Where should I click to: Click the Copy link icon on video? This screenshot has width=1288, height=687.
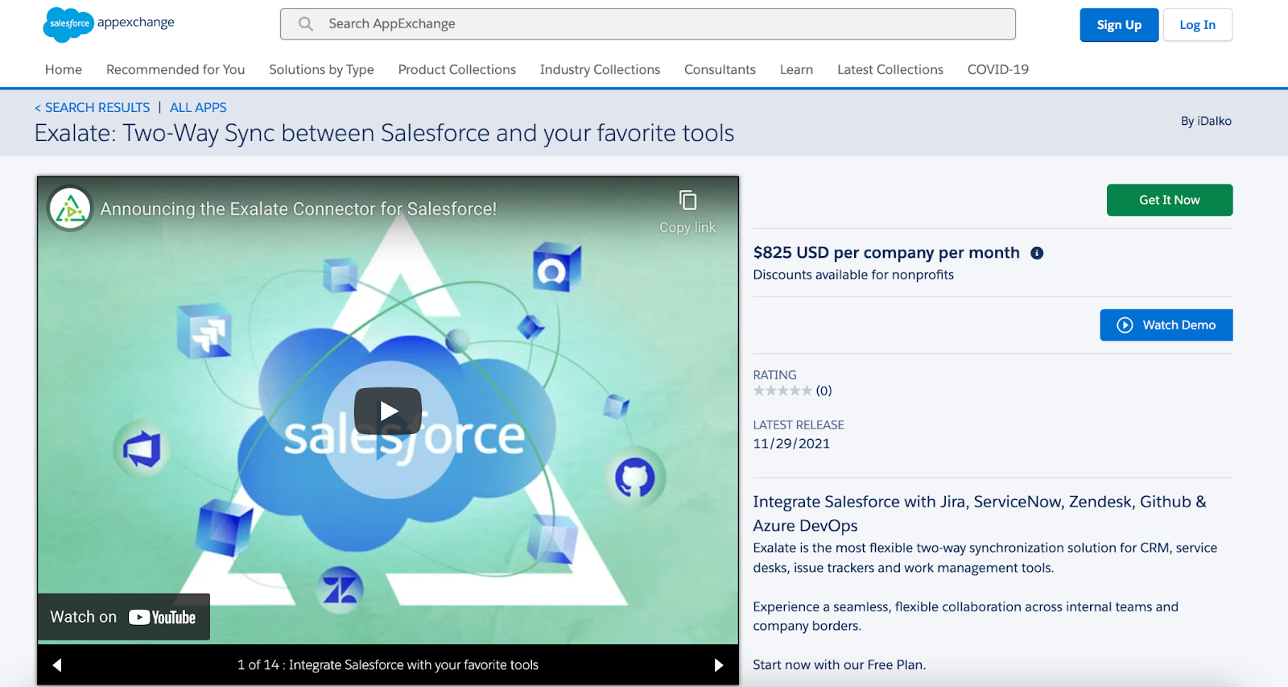687,201
